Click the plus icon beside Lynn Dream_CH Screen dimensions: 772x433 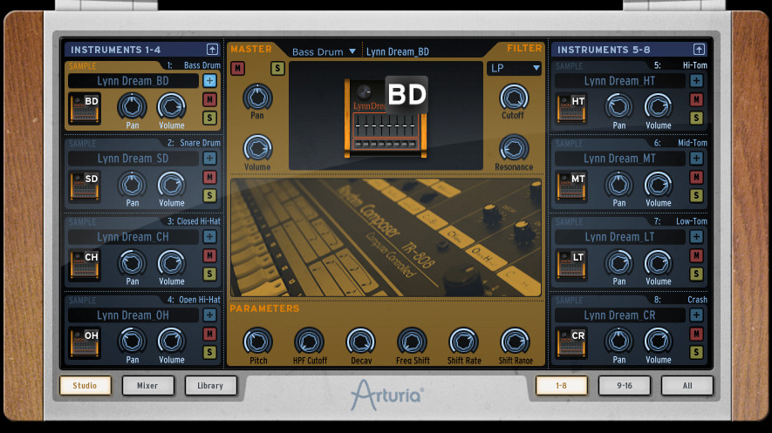[209, 237]
